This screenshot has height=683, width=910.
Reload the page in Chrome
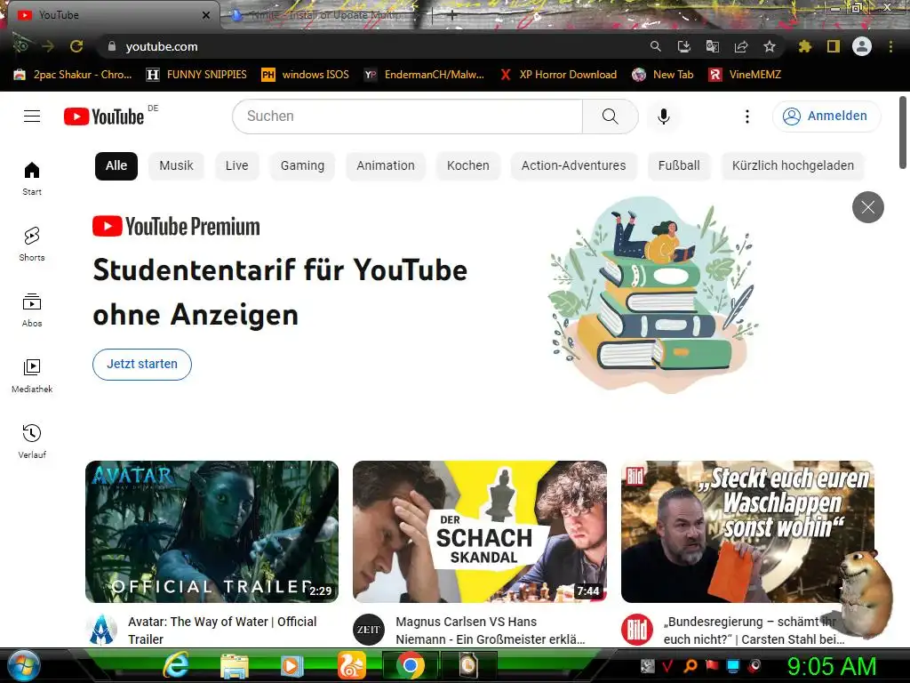tap(76, 46)
